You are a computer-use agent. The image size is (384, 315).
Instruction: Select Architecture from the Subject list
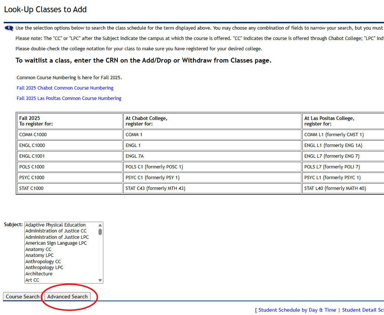[39, 274]
